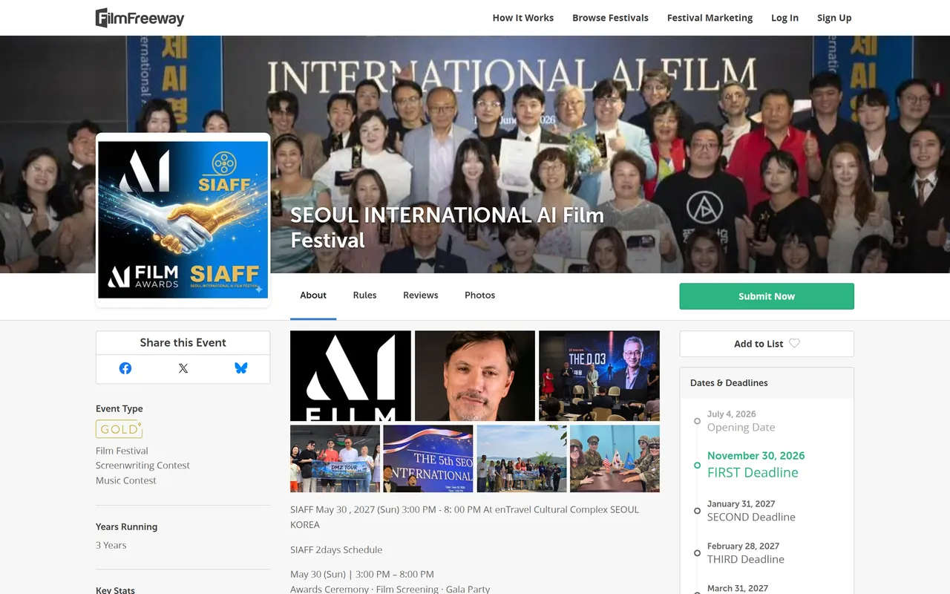Viewport: 950px width, 594px height.
Task: Click the GOLD event badge
Action: pos(119,429)
